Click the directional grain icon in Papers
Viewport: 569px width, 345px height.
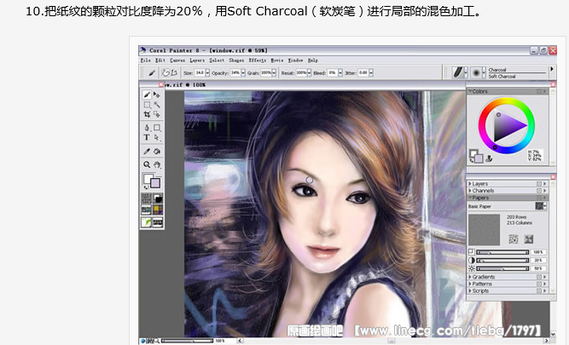tap(529, 239)
